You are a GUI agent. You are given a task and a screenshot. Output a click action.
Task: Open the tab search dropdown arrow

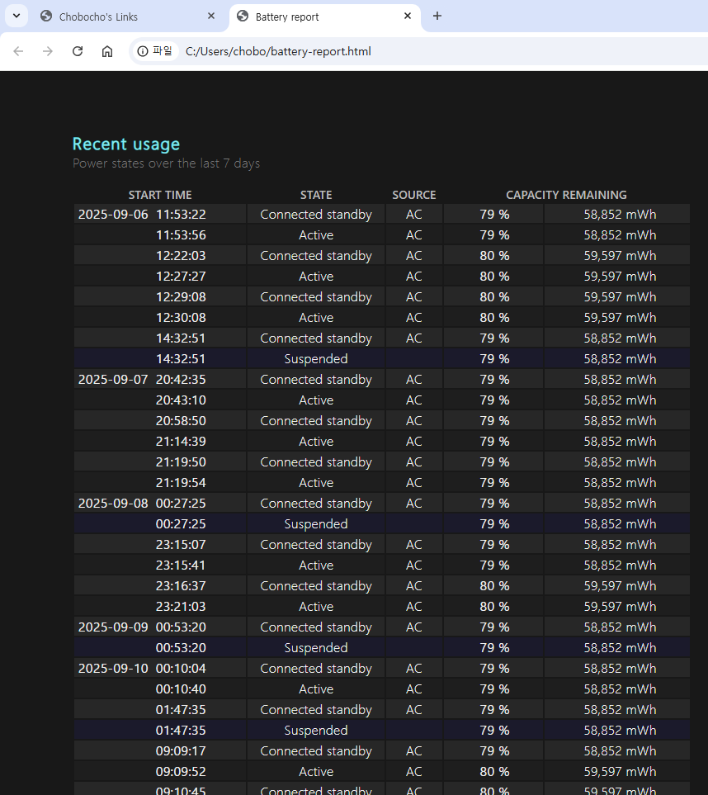(x=17, y=16)
